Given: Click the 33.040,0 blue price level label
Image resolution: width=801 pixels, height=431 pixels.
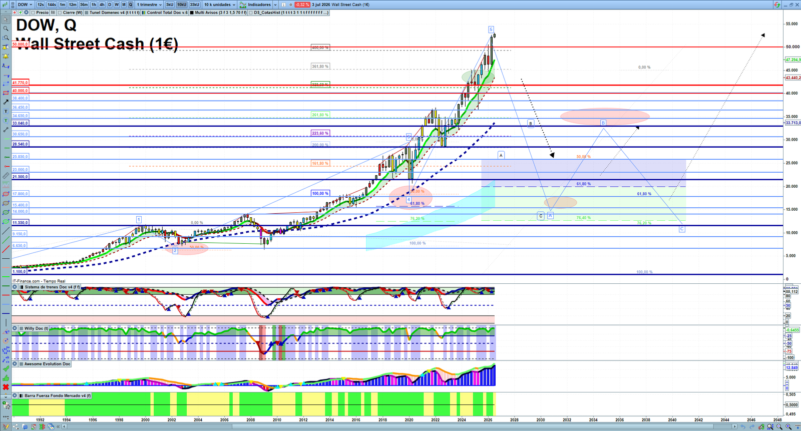Looking at the screenshot, I should click(x=20, y=123).
